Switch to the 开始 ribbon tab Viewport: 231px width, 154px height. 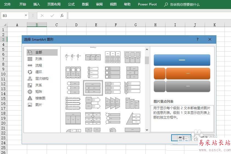pos(23,4)
